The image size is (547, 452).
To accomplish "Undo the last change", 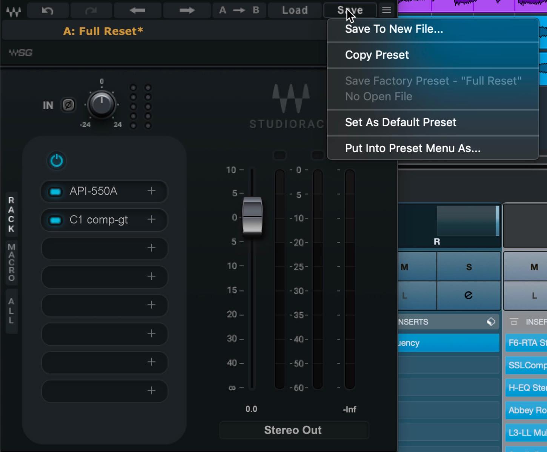I will 47,11.
